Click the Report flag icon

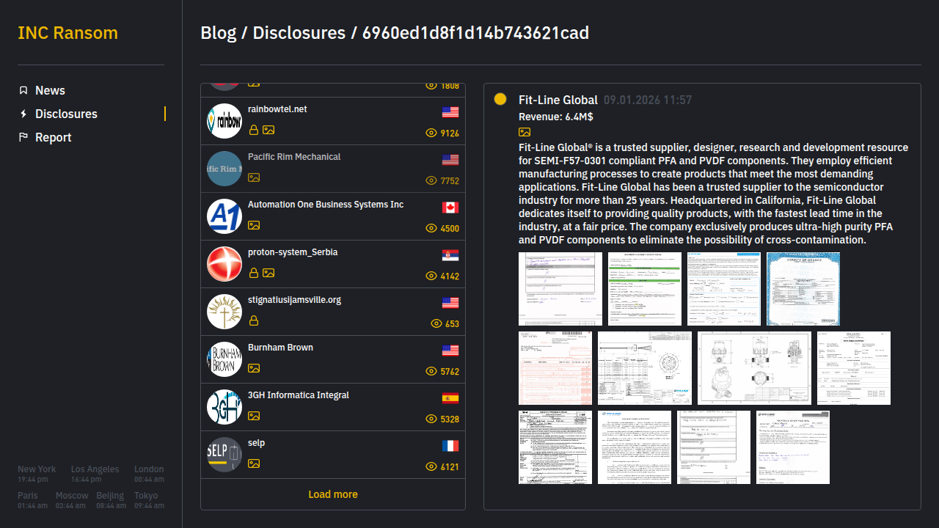[23, 137]
